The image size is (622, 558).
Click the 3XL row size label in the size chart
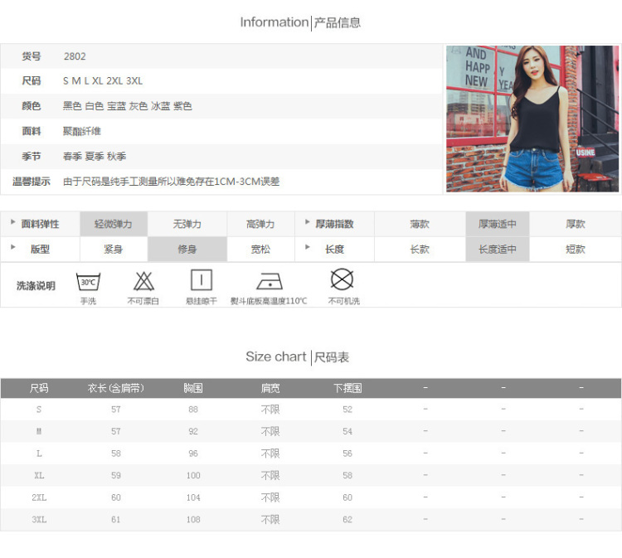(x=39, y=520)
